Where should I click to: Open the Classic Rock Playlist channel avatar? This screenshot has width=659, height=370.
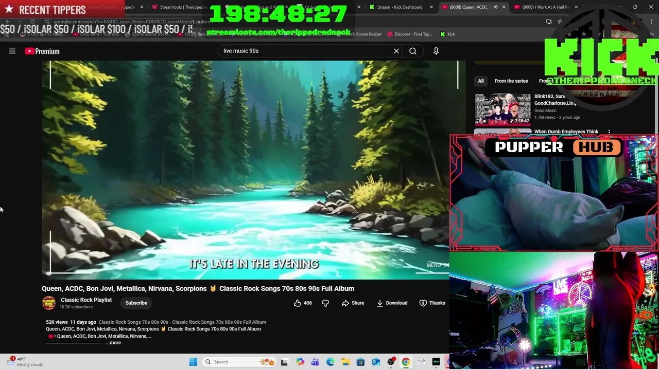click(49, 303)
